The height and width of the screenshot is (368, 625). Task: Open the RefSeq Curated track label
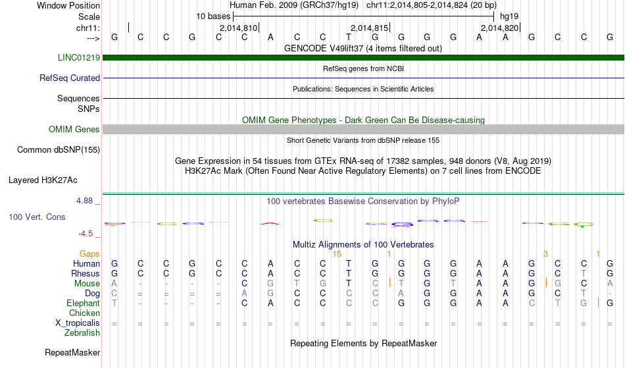tap(70, 78)
